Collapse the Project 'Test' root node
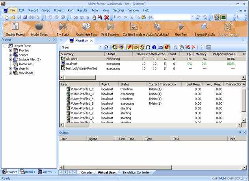The height and width of the screenshot is (181, 249). 5,46
